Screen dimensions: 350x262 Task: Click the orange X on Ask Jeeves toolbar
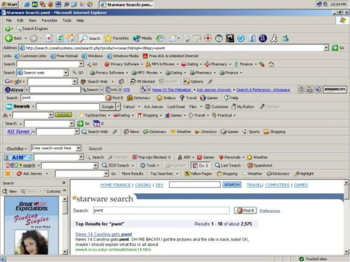8,174
